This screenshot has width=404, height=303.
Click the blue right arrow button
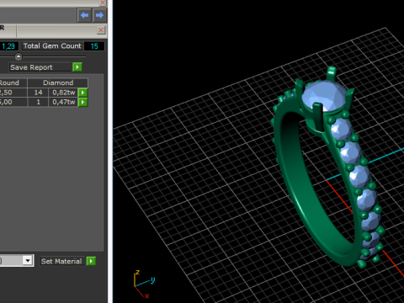(x=99, y=15)
